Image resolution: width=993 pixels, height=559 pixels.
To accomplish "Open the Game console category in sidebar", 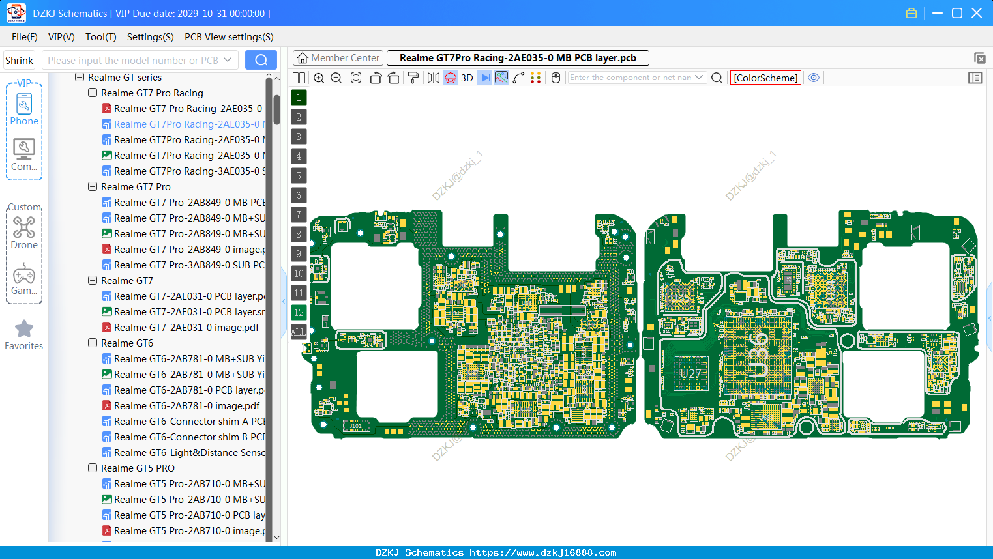I will tap(24, 279).
